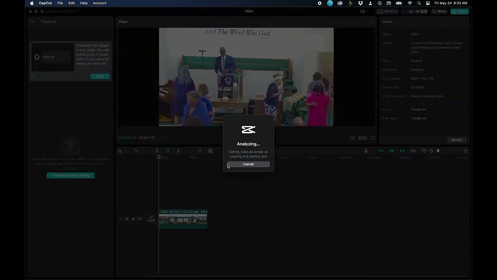
Task: Open the Account menu
Action: (x=99, y=3)
